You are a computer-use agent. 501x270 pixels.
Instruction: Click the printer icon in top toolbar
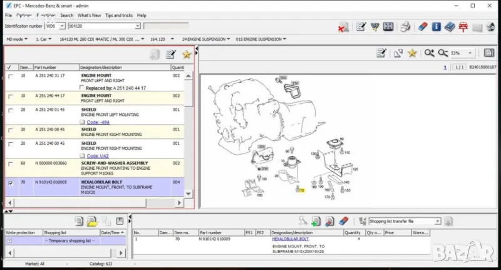406,27
